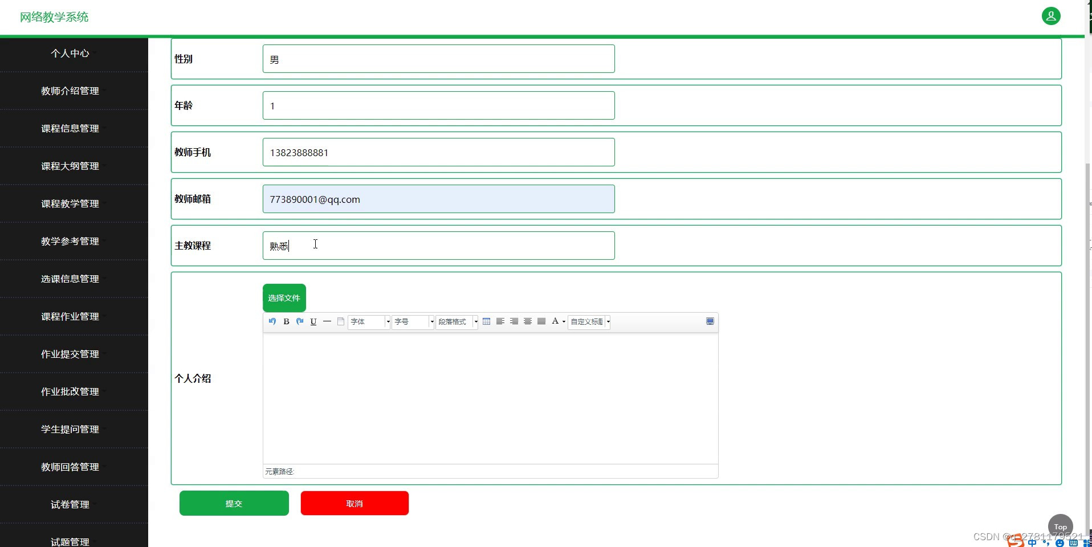The height and width of the screenshot is (547, 1092).
Task: Open 课程教学管理 in the sidebar
Action: (x=70, y=203)
